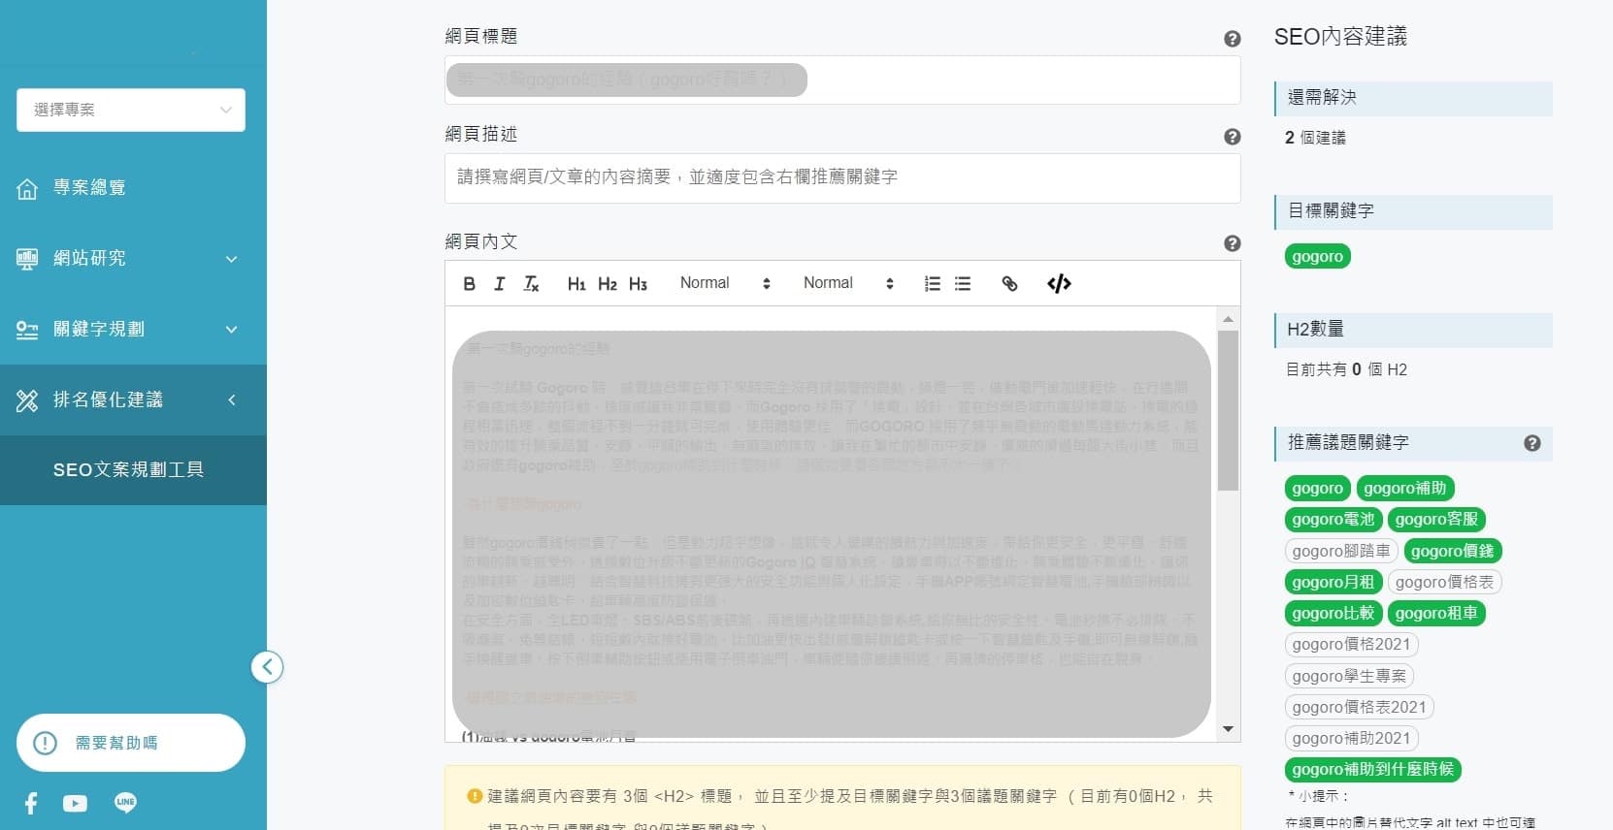The height and width of the screenshot is (830, 1613).
Task: Expand the 網站研究 sidebar menu
Action: [133, 258]
